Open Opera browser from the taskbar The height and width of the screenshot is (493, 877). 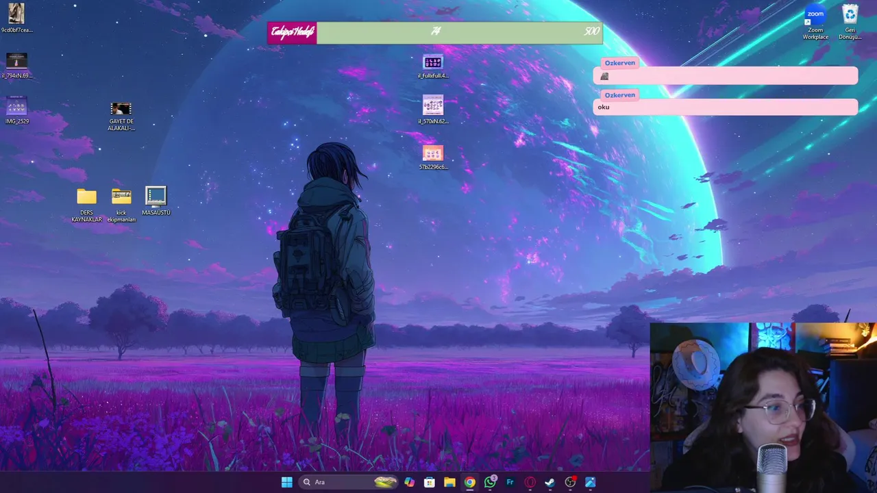530,482
